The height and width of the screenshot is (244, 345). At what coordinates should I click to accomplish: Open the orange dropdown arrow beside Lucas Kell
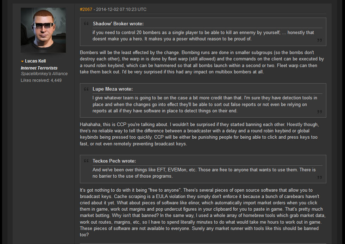click(22, 61)
